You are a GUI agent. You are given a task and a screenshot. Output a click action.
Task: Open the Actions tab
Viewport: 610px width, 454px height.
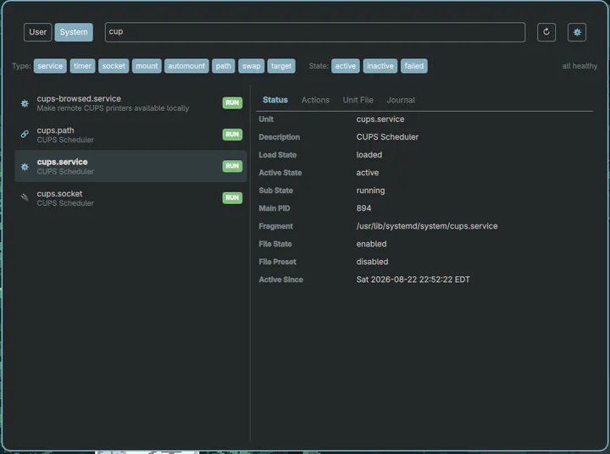315,100
